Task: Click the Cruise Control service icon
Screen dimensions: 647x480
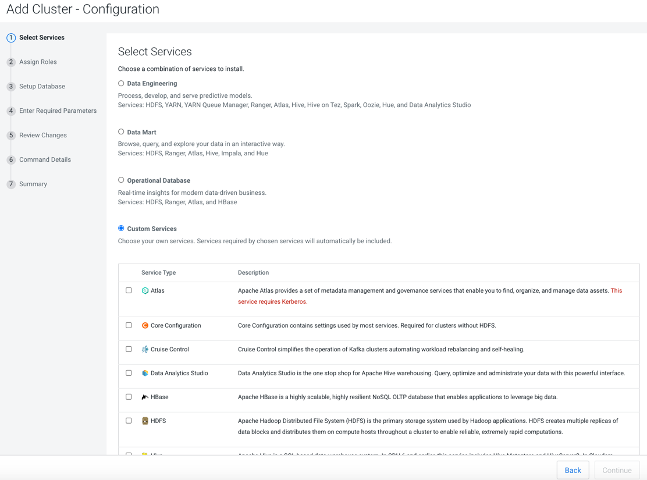Action: coord(145,350)
